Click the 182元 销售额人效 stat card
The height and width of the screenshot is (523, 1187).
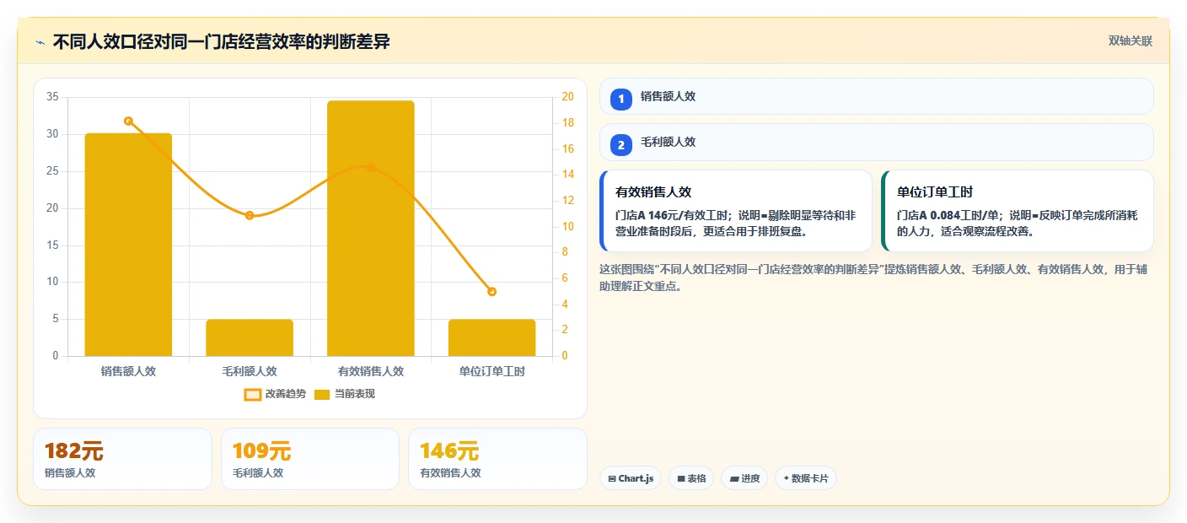(x=122, y=459)
